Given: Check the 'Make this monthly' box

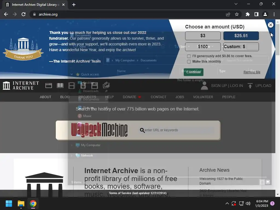Looking at the screenshot, I should tap(189, 62).
